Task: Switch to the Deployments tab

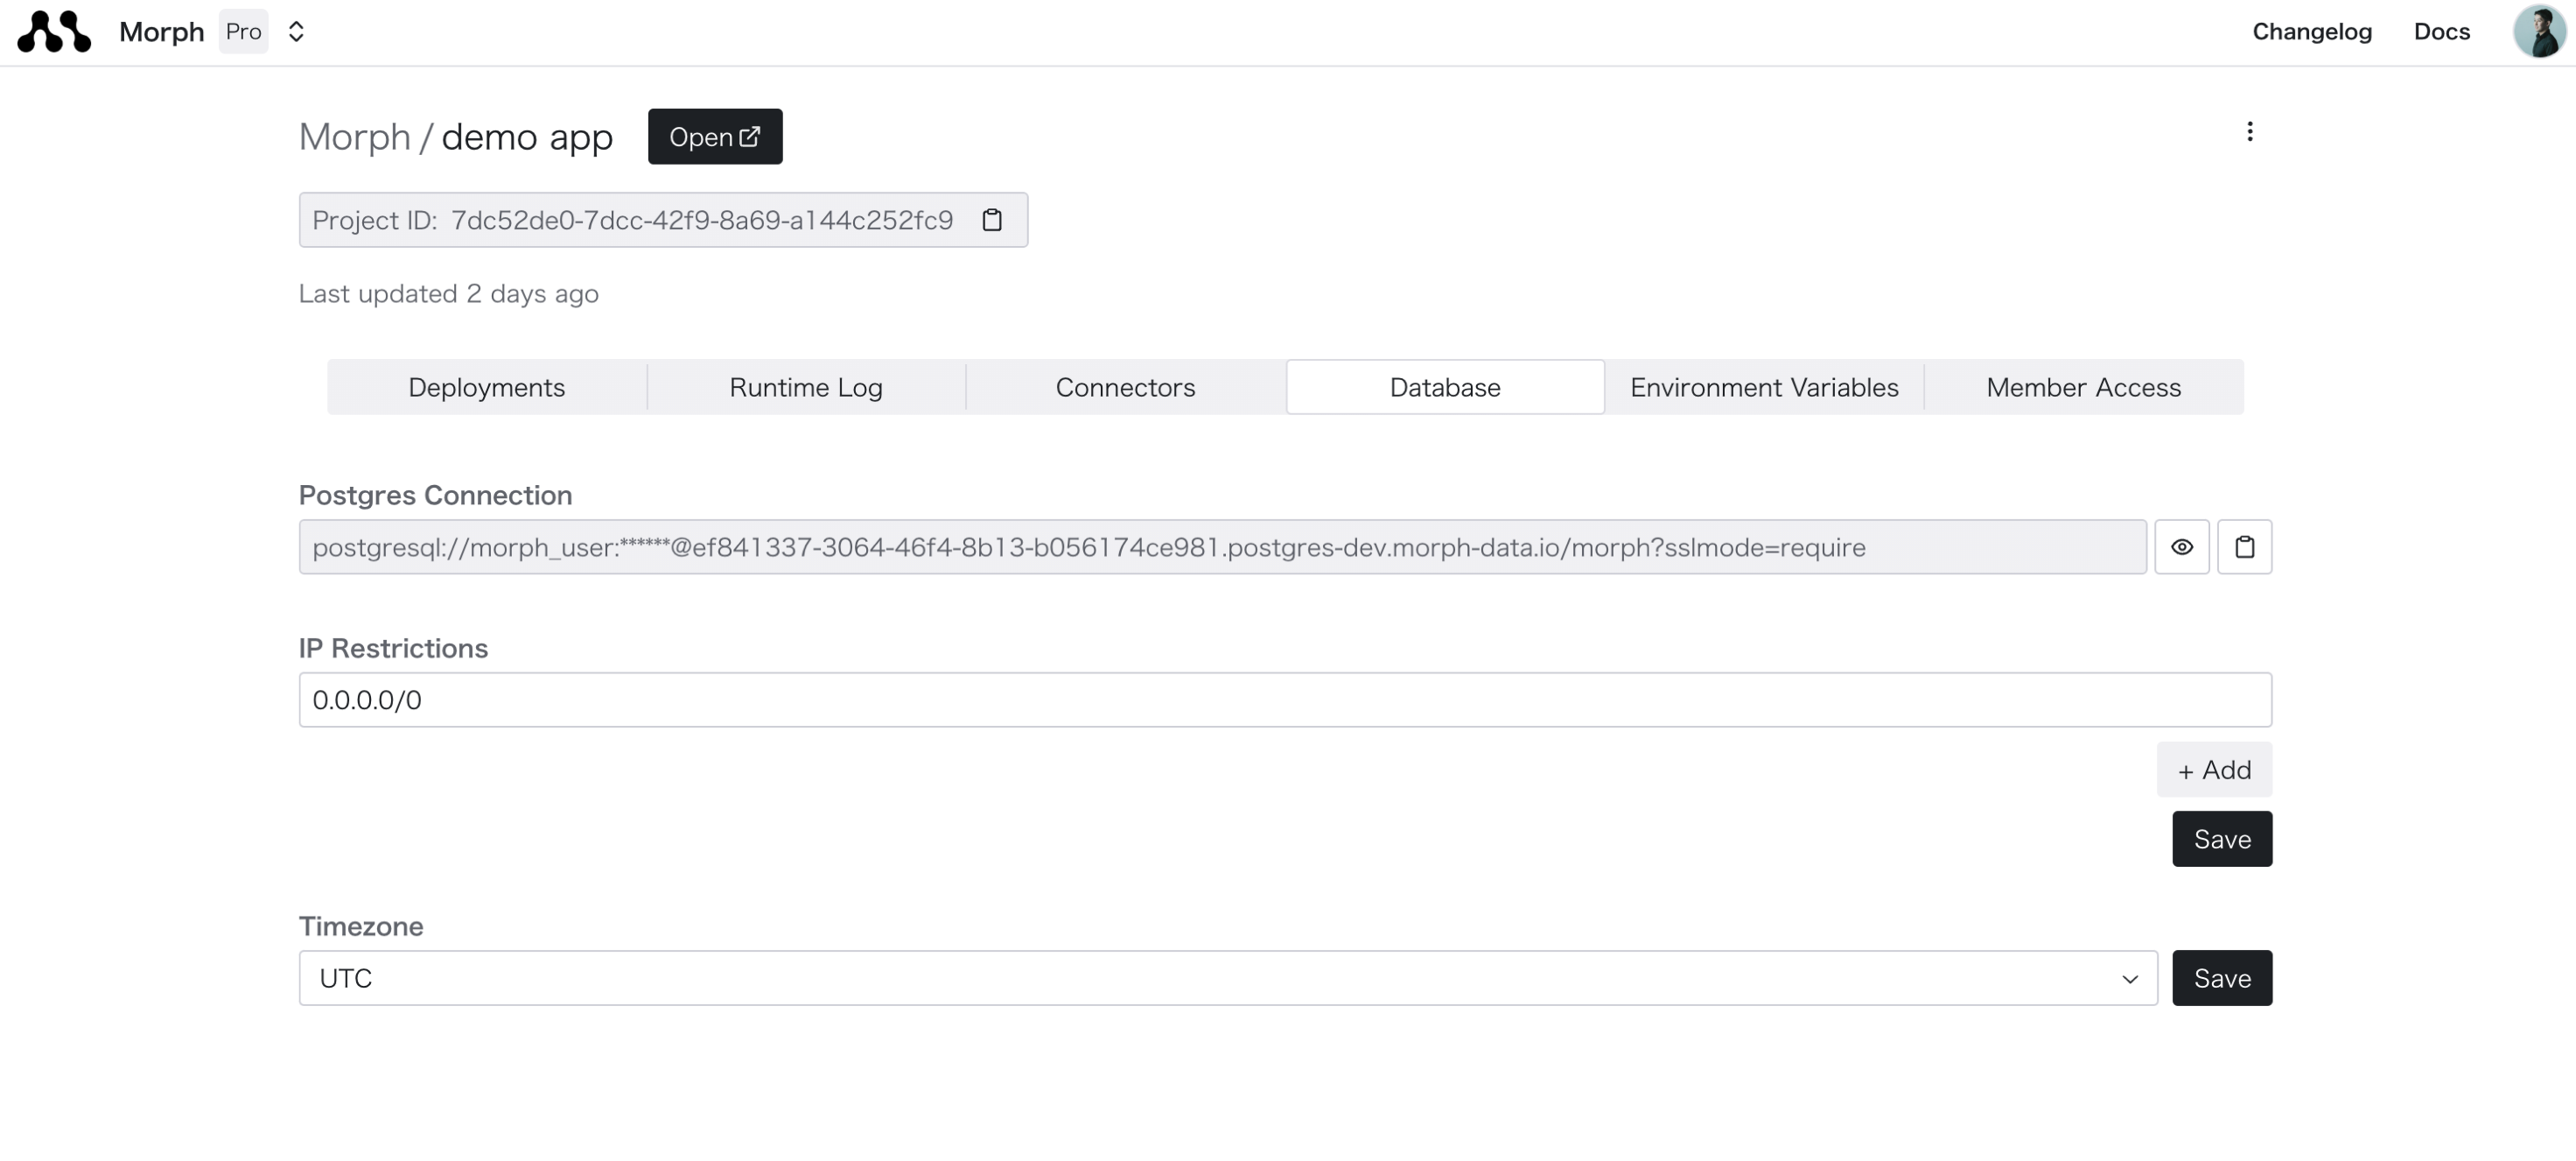Action: [486, 387]
